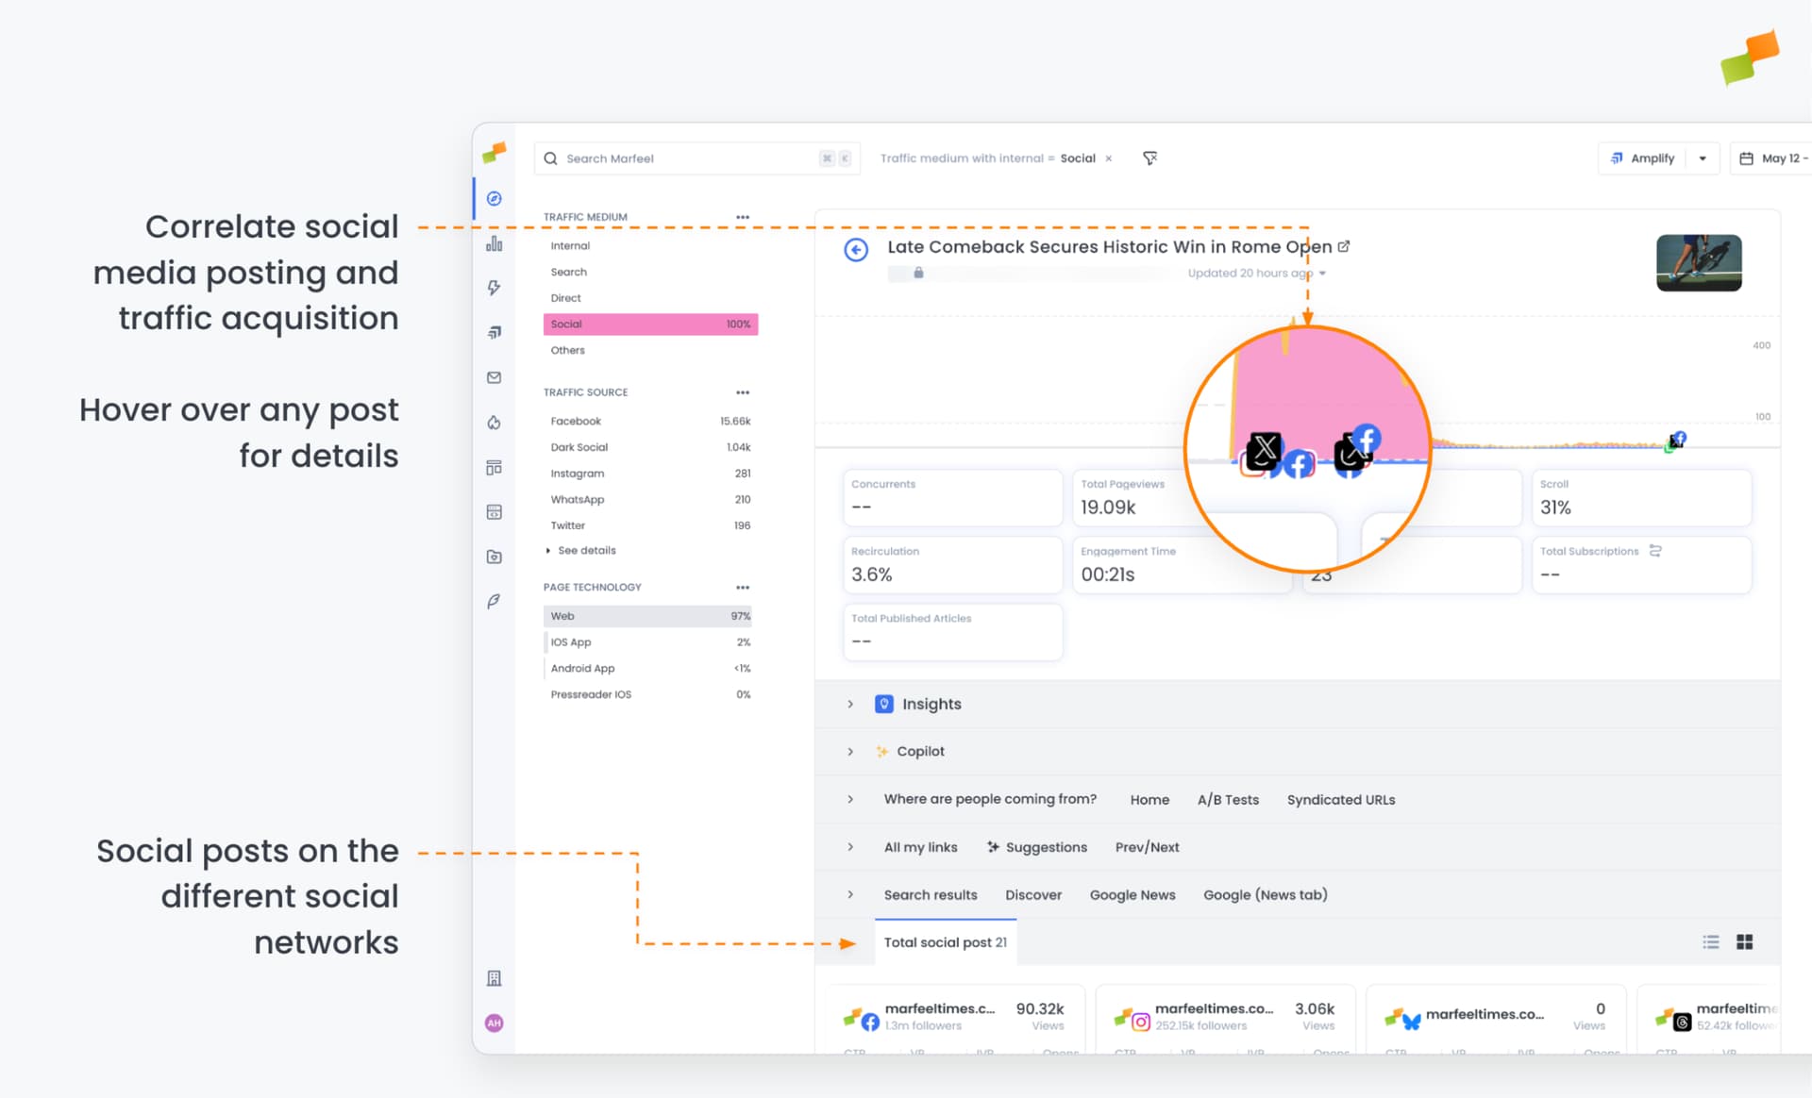1812x1098 pixels.
Task: Open the Suggestions tab
Action: (1036, 847)
